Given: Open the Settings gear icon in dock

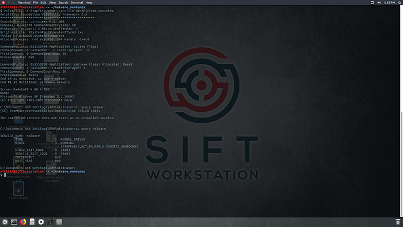Looking at the screenshot, I should coord(41,222).
